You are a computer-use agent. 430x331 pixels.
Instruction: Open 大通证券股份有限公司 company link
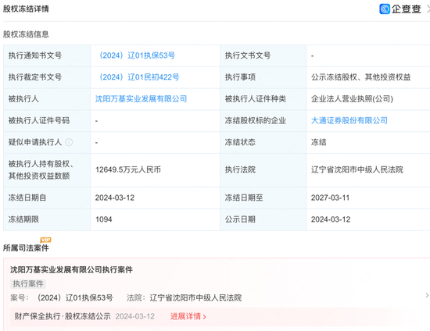(349, 120)
